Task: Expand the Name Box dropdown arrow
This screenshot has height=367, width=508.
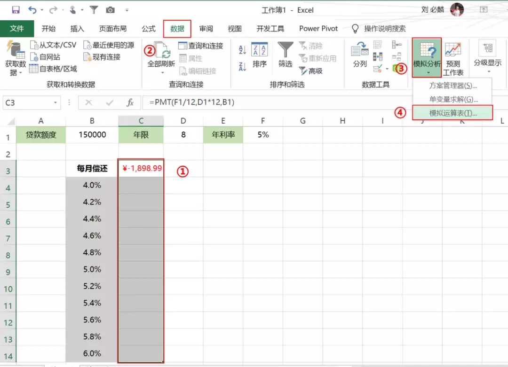Action: 56,102
